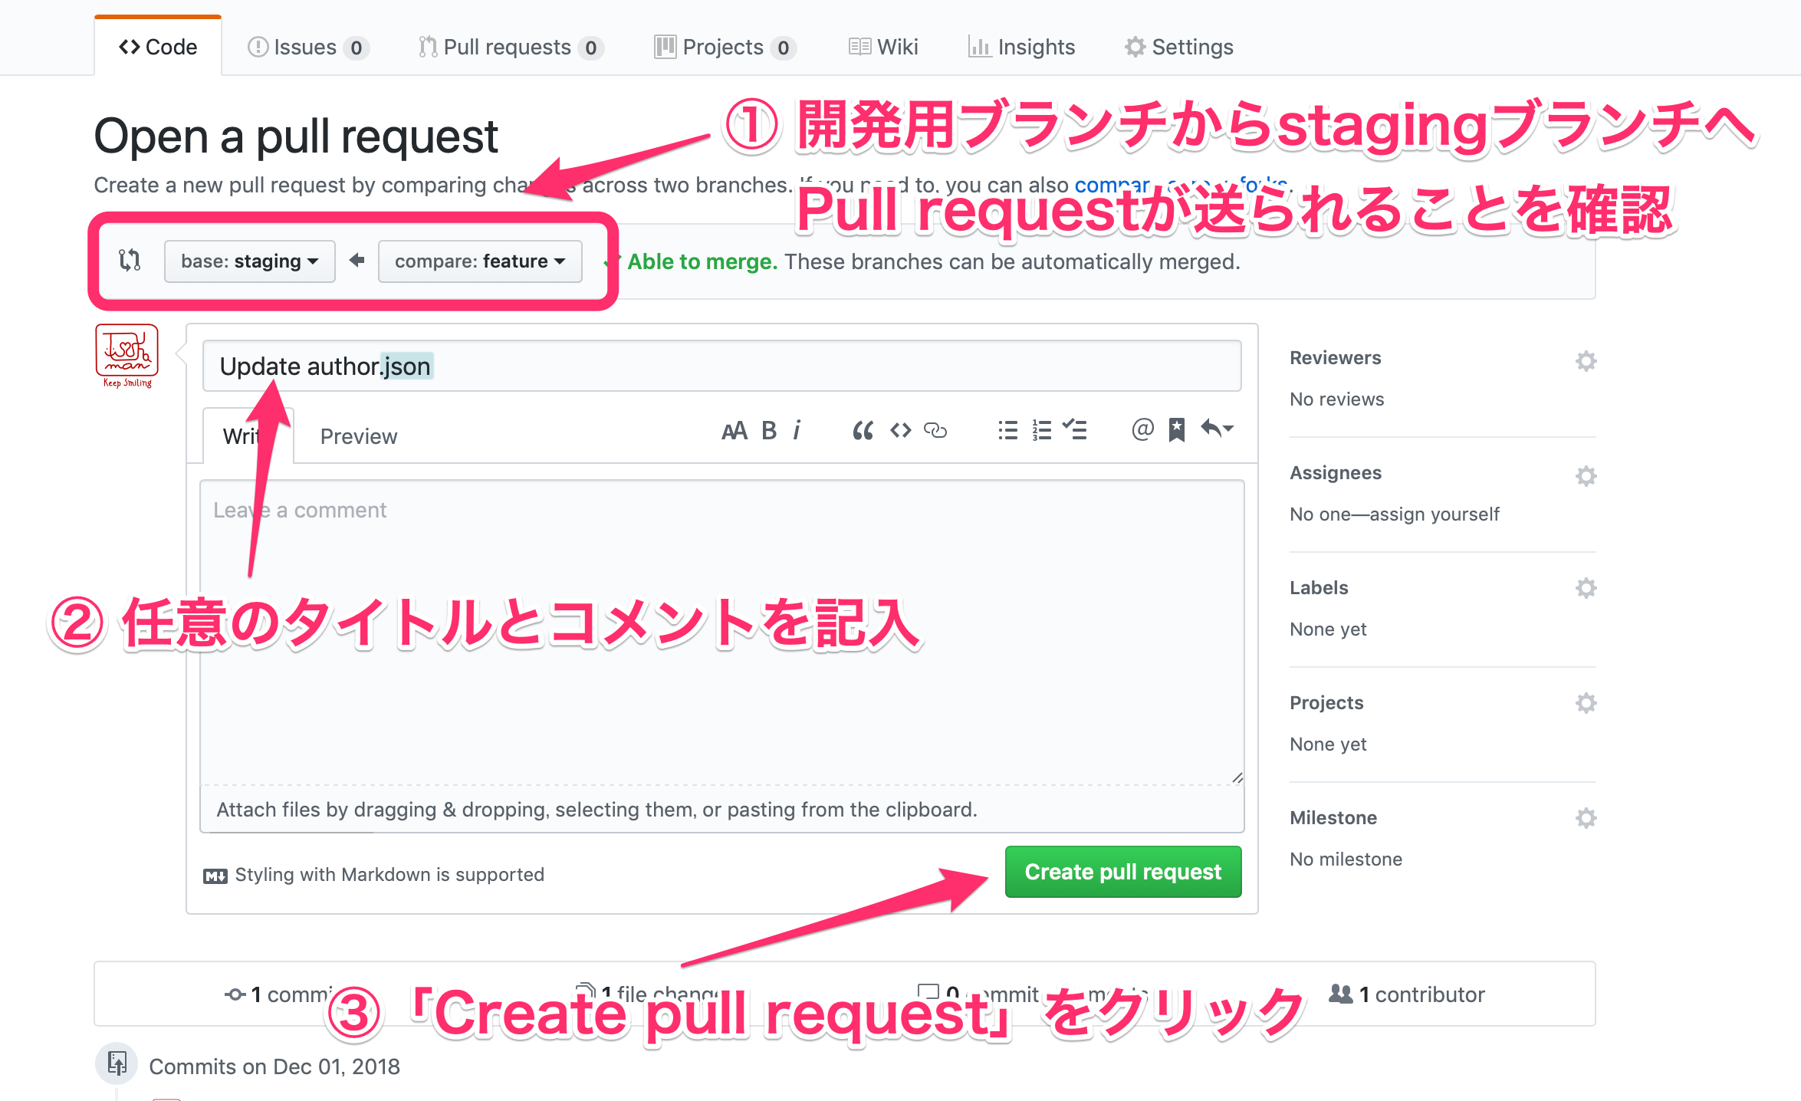Click the text size formatting icon
1801x1101 pixels.
[x=735, y=430]
